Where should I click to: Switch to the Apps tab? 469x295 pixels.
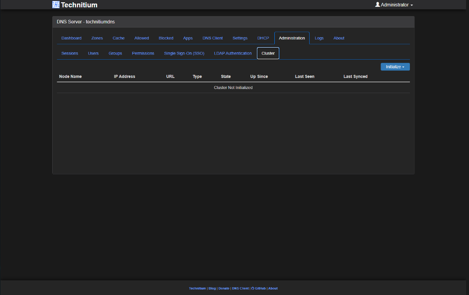point(188,38)
